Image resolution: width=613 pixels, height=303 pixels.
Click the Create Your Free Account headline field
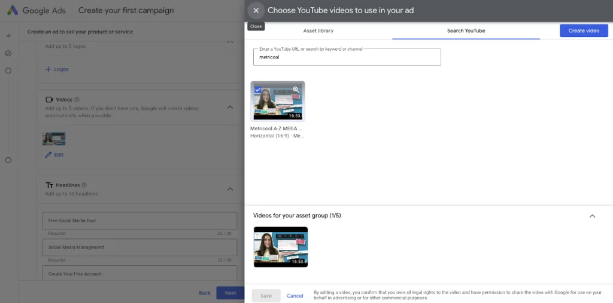(x=139, y=274)
